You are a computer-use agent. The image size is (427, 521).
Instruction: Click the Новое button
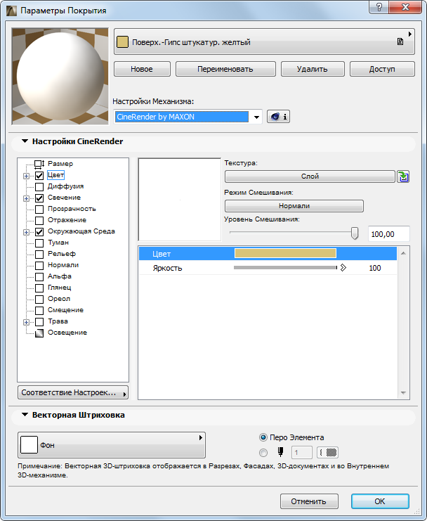(142, 69)
